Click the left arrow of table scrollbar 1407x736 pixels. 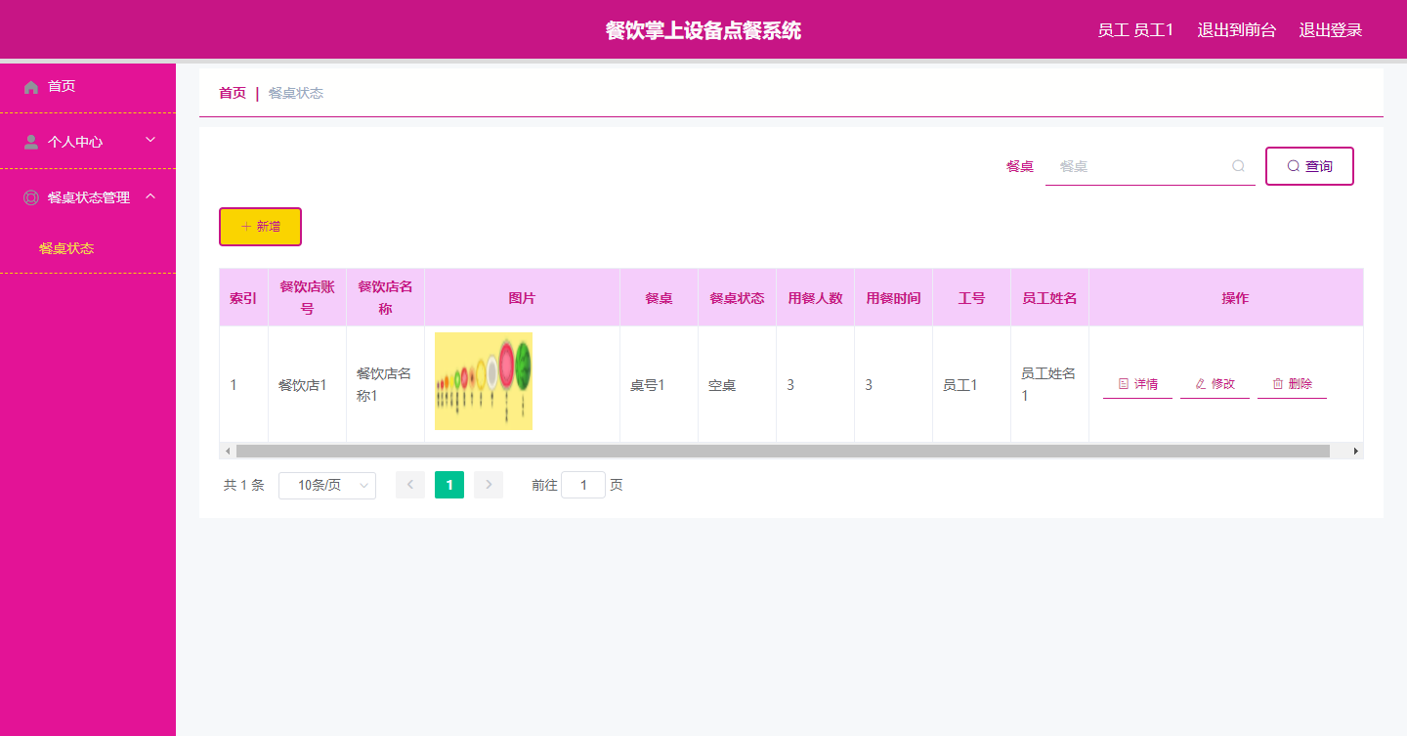click(228, 451)
